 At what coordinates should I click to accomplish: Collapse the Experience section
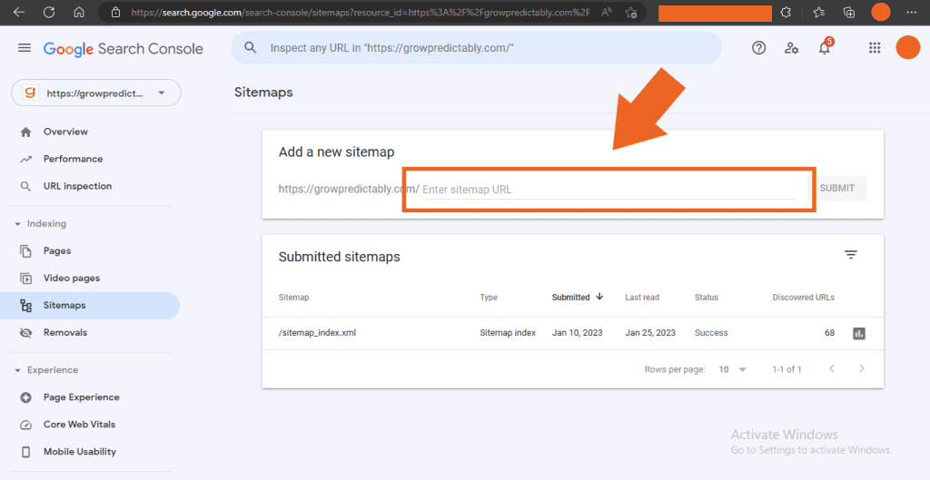tap(46, 370)
